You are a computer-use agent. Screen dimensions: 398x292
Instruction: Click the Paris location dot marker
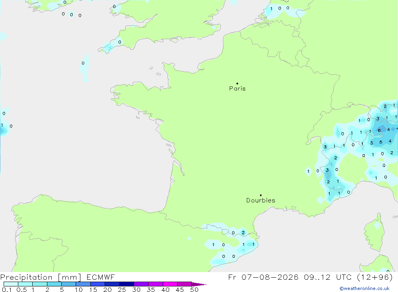click(x=237, y=83)
